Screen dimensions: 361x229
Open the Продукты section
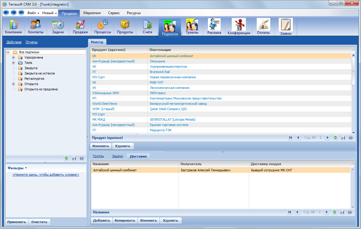[x=125, y=27]
